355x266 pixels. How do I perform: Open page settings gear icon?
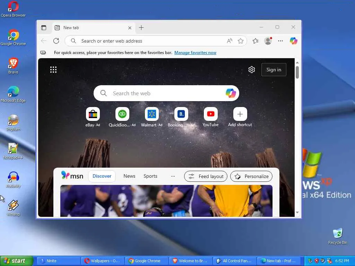click(x=252, y=70)
